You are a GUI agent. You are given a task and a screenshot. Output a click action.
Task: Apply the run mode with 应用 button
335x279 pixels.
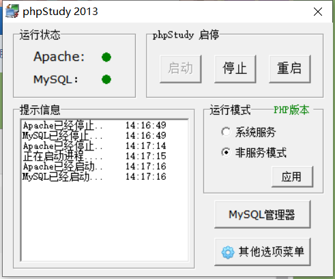(x=292, y=176)
